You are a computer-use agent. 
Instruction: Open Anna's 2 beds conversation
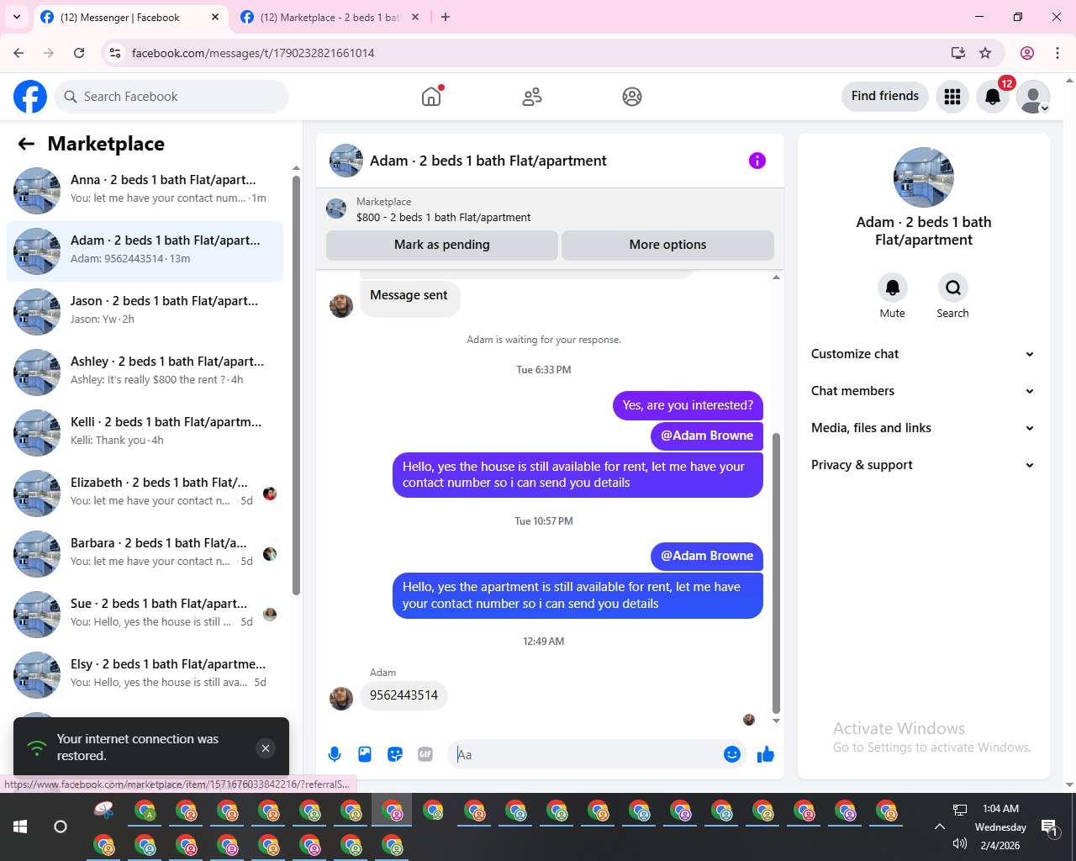(x=145, y=191)
